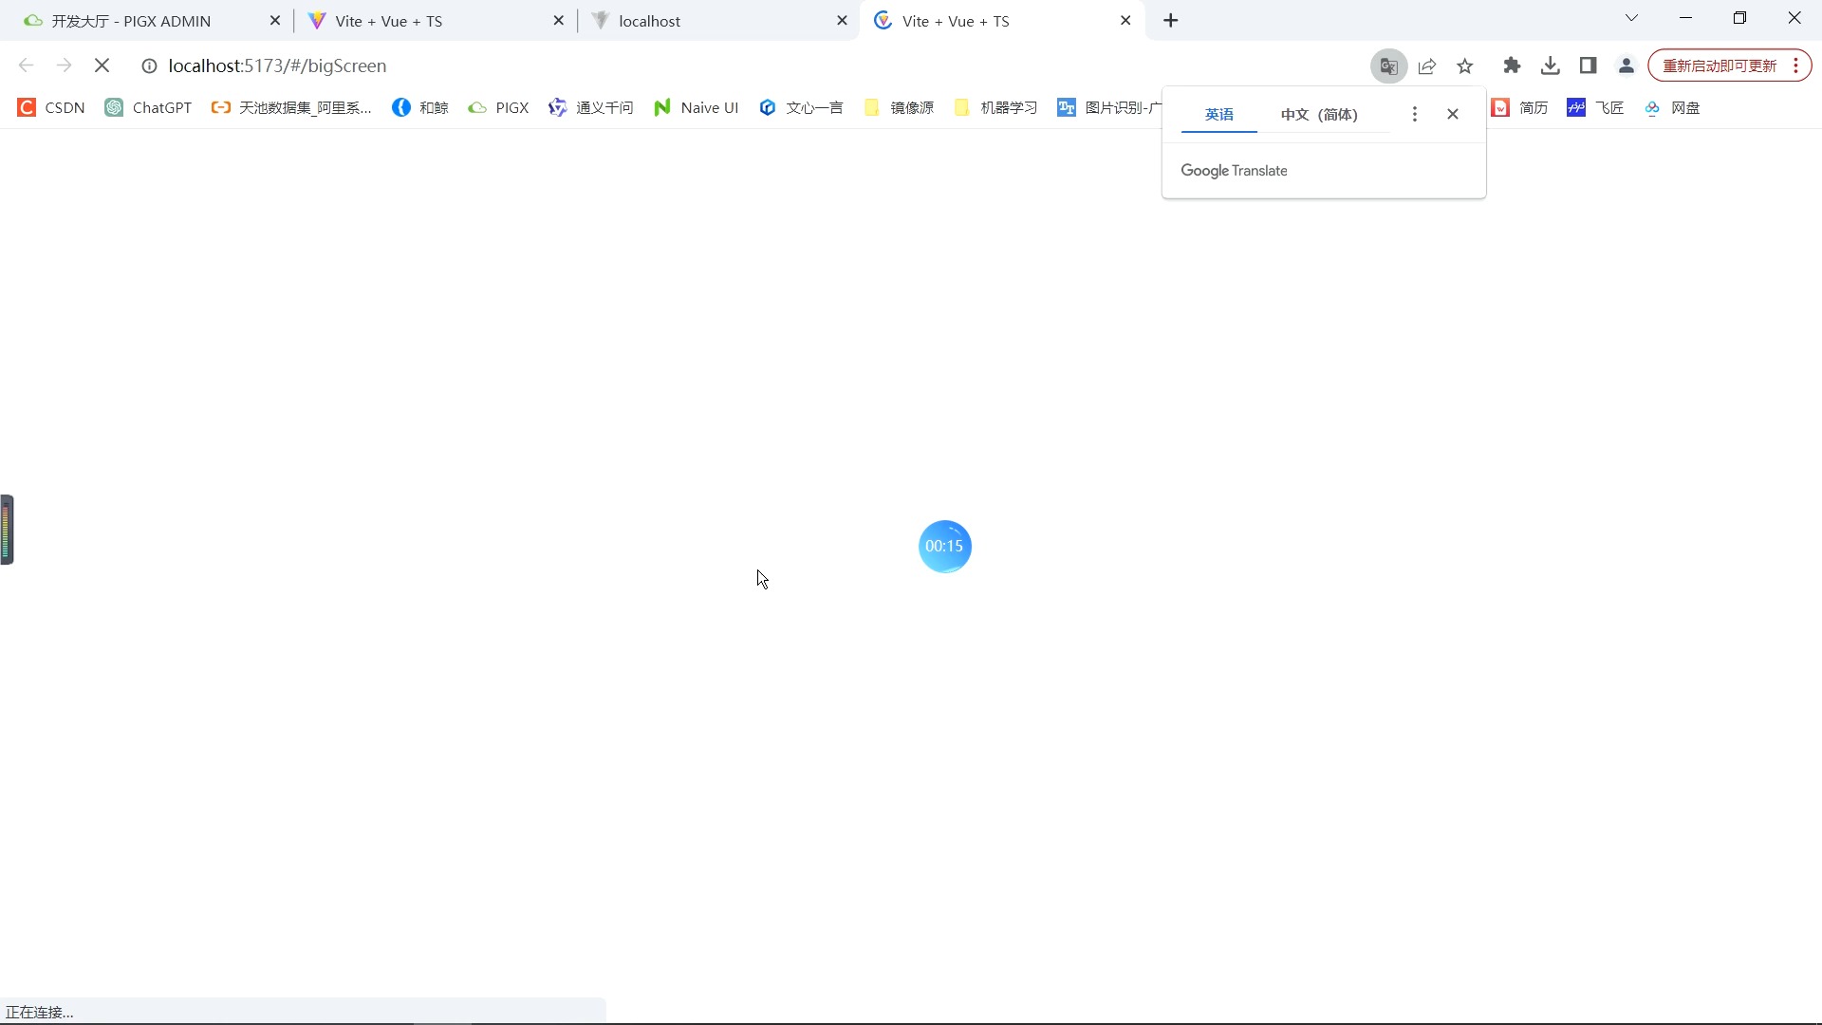
Task: Open the downloads icon
Action: (x=1550, y=65)
